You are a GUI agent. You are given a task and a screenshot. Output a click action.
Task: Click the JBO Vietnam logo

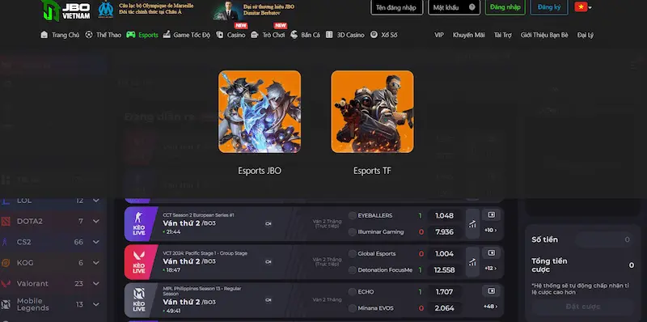click(x=66, y=11)
